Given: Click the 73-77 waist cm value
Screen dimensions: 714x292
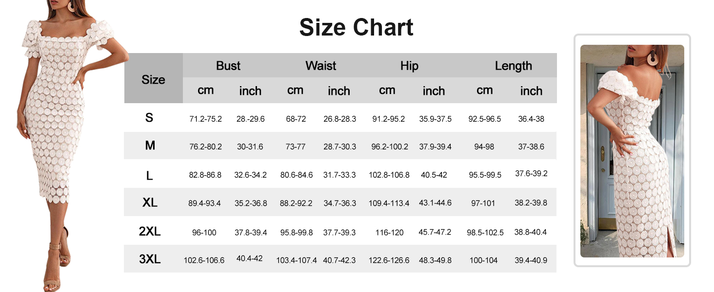Looking at the screenshot, I should [x=296, y=146].
